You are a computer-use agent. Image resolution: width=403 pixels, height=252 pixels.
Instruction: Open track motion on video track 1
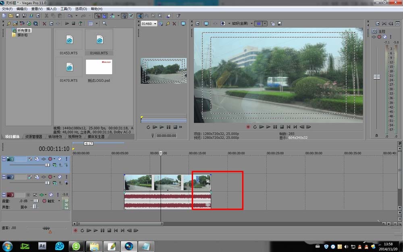[x=37, y=159]
